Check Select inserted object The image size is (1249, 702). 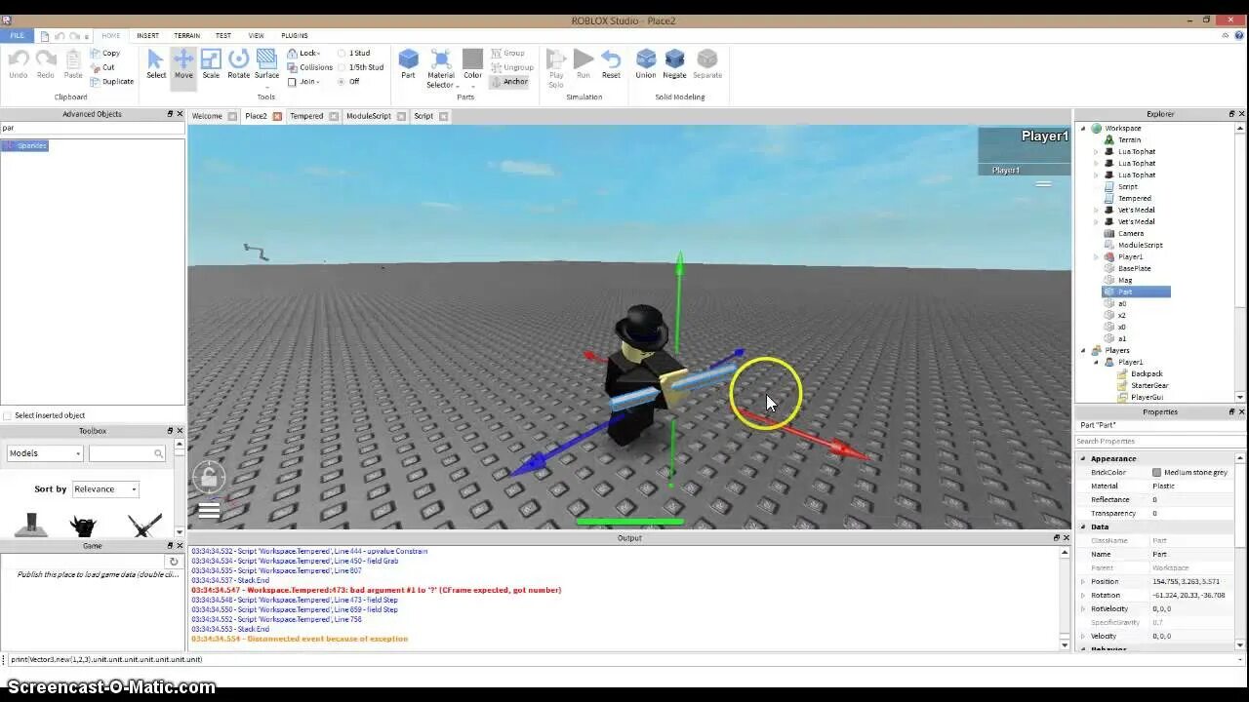click(x=8, y=415)
